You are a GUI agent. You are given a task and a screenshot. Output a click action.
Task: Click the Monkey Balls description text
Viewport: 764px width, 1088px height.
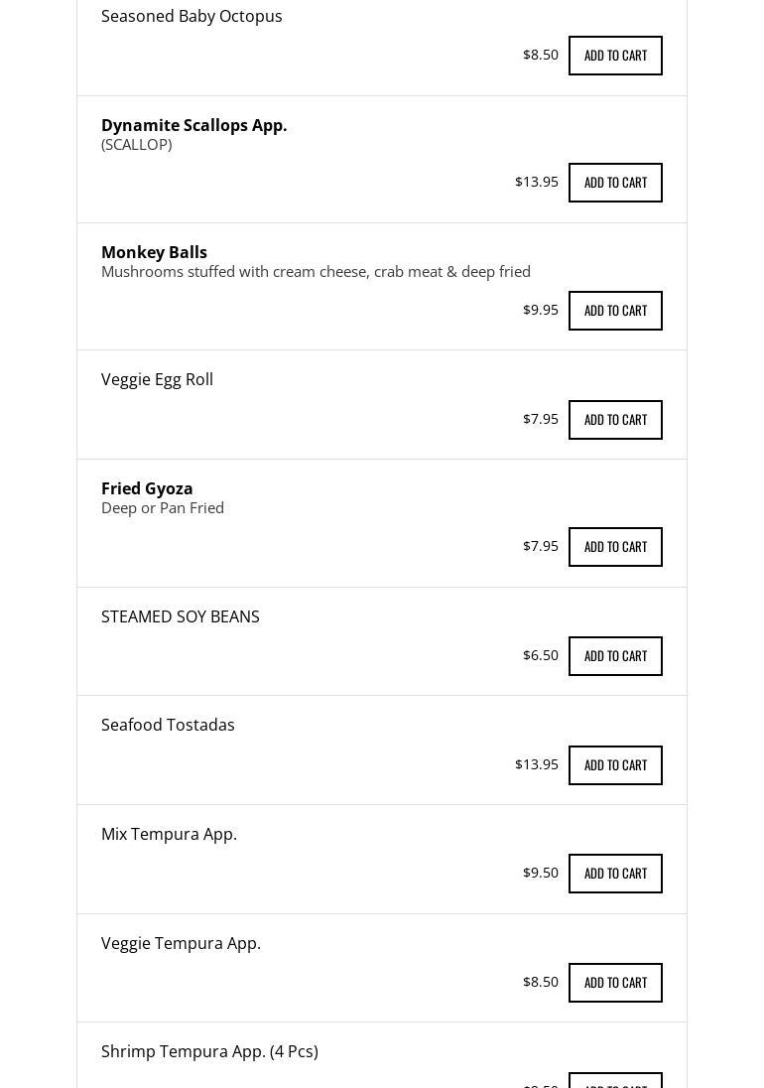pyautogui.click(x=316, y=271)
